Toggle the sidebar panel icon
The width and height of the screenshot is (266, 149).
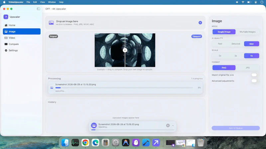point(39,9)
